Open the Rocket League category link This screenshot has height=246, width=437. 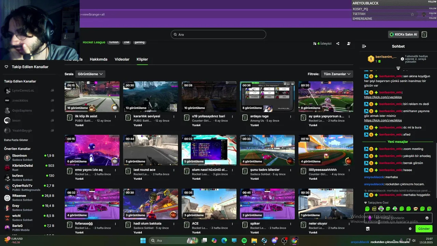tap(94, 42)
